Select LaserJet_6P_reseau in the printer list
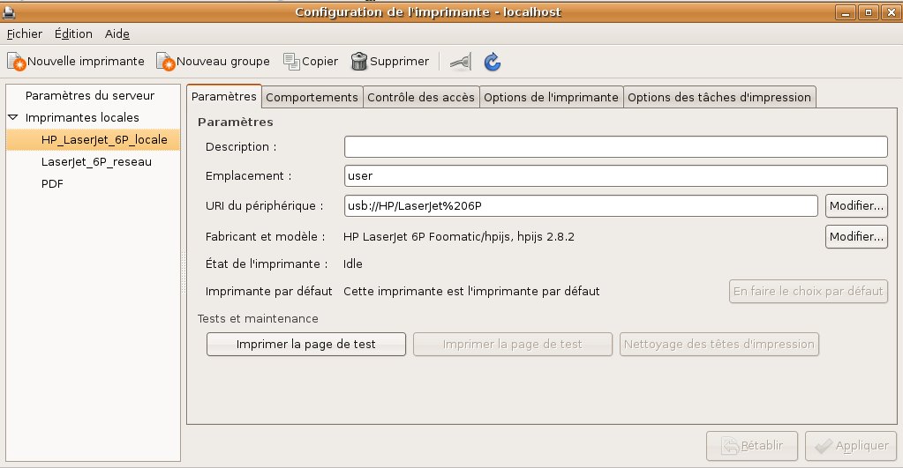The width and height of the screenshot is (903, 468). (96, 162)
